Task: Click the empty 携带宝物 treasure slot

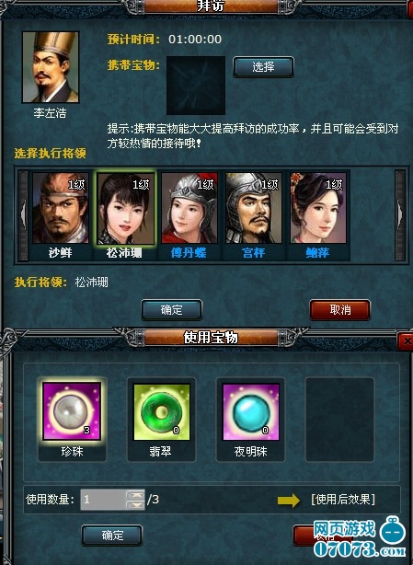Action: click(x=196, y=85)
